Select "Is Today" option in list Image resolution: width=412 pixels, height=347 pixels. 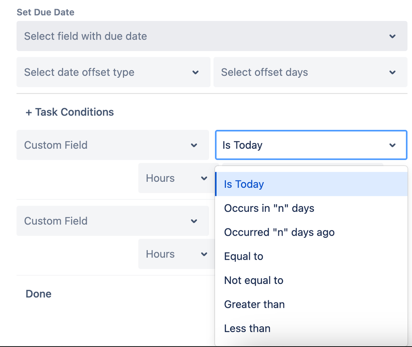coord(244,184)
